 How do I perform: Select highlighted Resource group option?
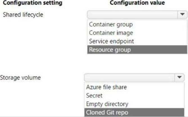tap(137, 50)
